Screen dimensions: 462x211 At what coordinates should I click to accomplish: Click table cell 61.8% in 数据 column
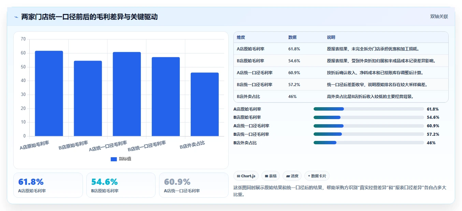(x=294, y=49)
